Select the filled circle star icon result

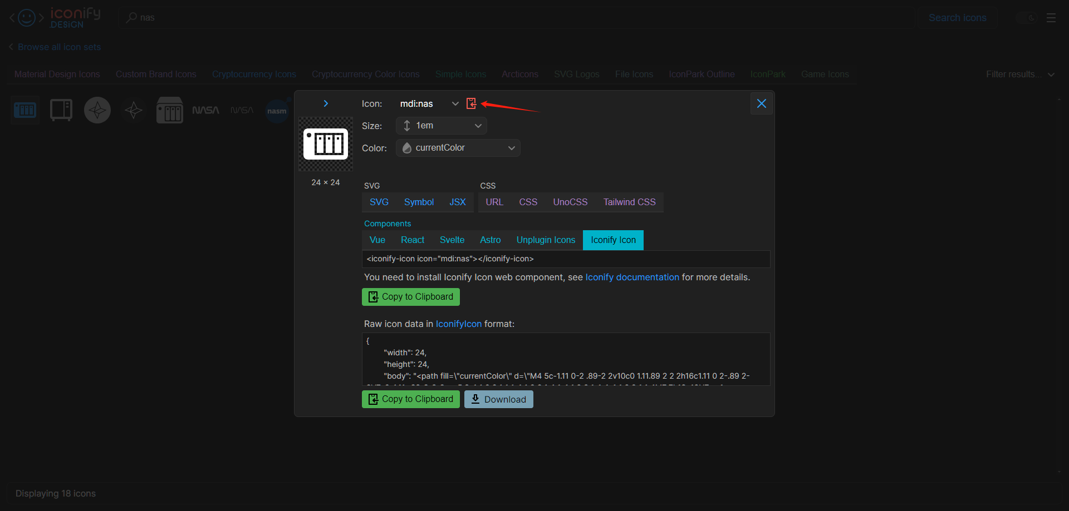click(97, 110)
